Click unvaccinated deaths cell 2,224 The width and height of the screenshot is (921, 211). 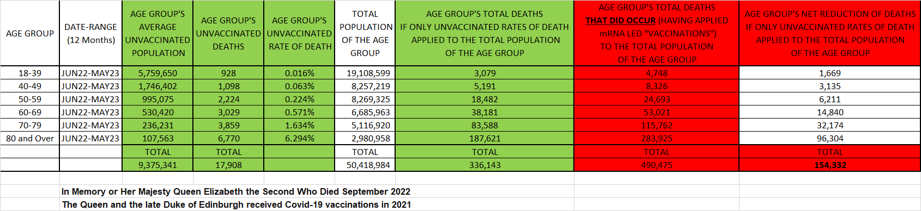(228, 99)
